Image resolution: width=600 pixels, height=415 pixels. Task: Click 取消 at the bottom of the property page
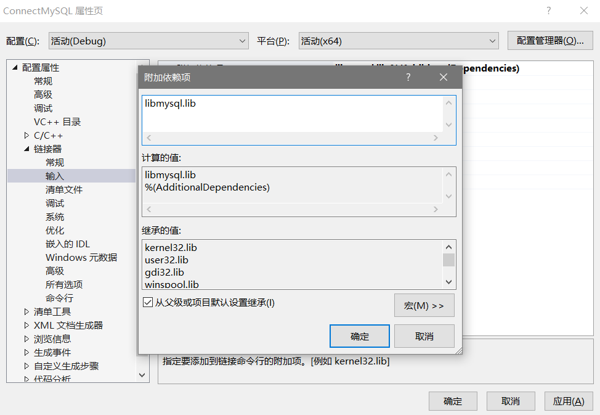[511, 401]
